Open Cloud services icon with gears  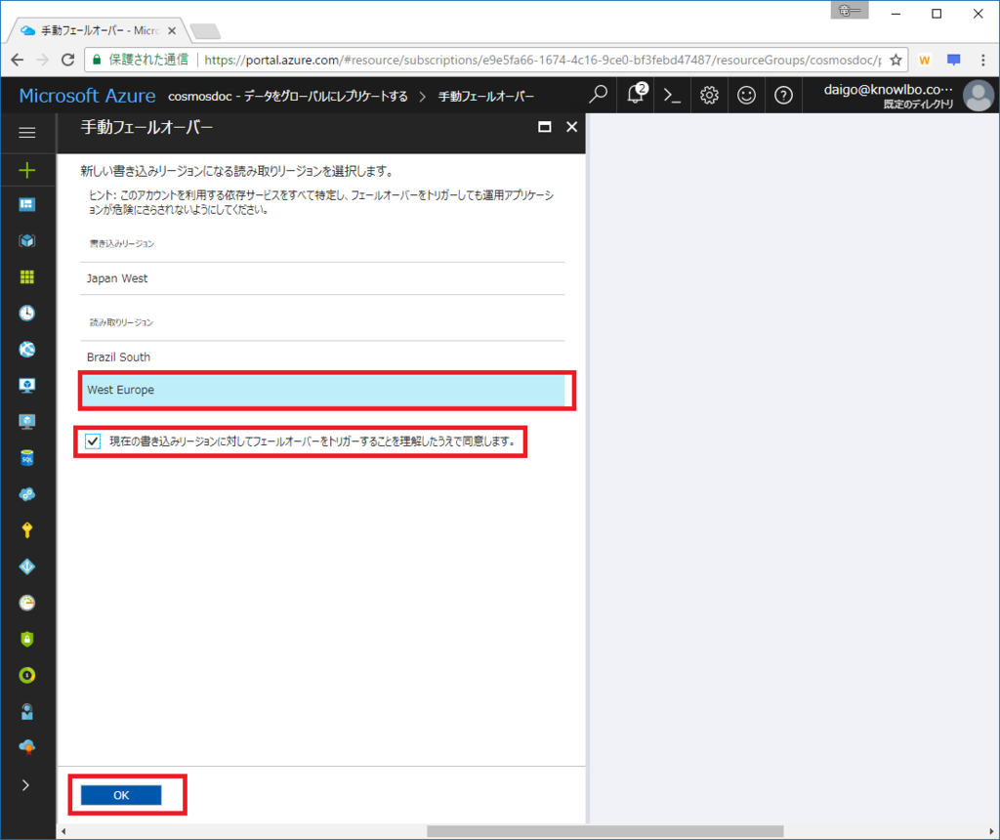[26, 494]
